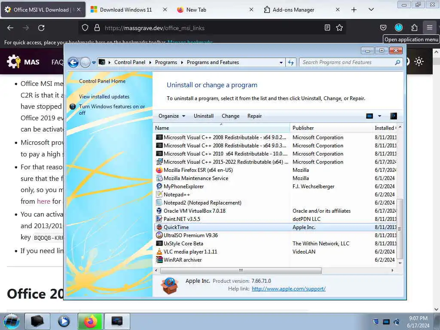Click Control Panel breadcrumb segment
The height and width of the screenshot is (330, 440).
(x=130, y=62)
